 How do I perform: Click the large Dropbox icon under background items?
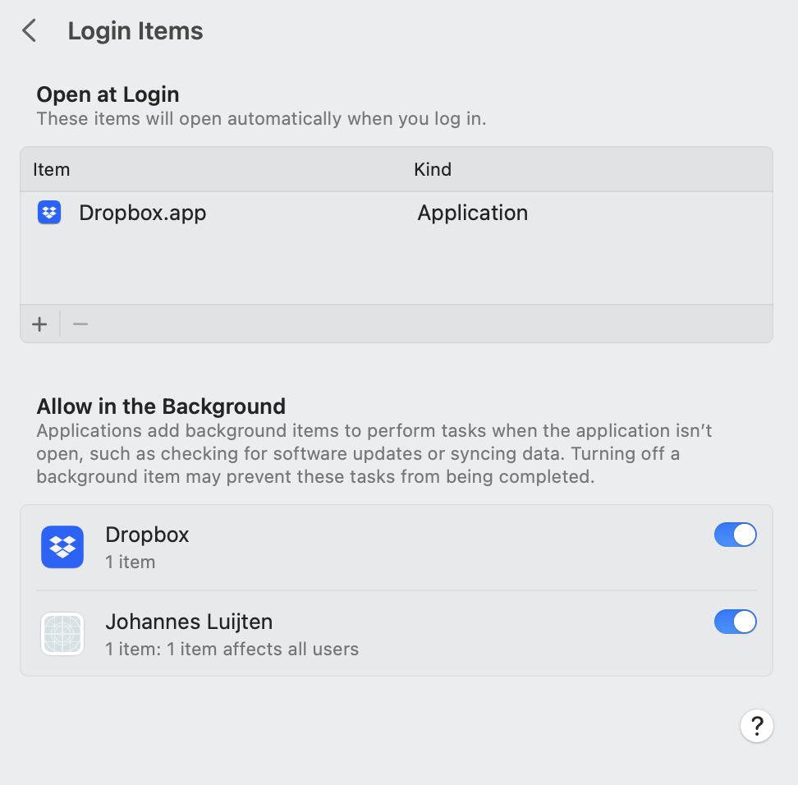(62, 547)
